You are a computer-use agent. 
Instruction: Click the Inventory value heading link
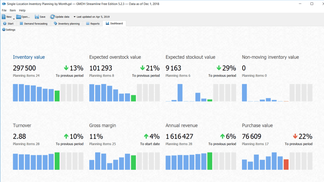29,57
